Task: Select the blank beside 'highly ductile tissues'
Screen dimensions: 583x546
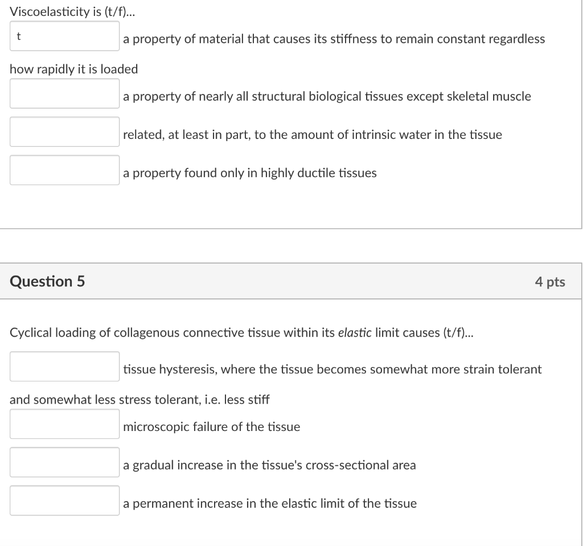Action: click(64, 170)
